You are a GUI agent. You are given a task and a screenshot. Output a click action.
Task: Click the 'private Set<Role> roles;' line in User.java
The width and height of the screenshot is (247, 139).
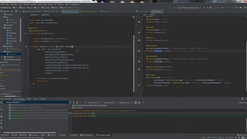click(x=157, y=85)
